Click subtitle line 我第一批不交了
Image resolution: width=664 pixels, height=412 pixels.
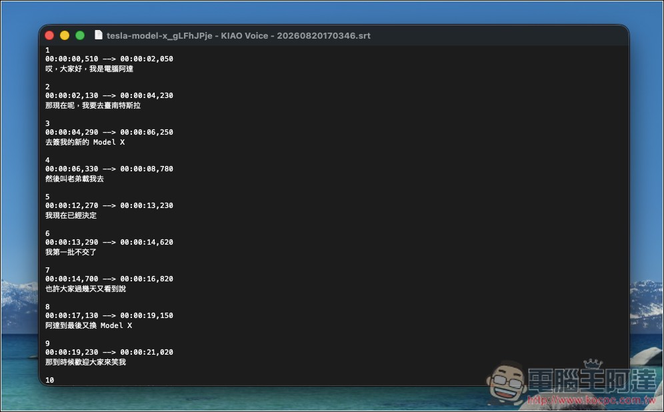pyautogui.click(x=71, y=252)
